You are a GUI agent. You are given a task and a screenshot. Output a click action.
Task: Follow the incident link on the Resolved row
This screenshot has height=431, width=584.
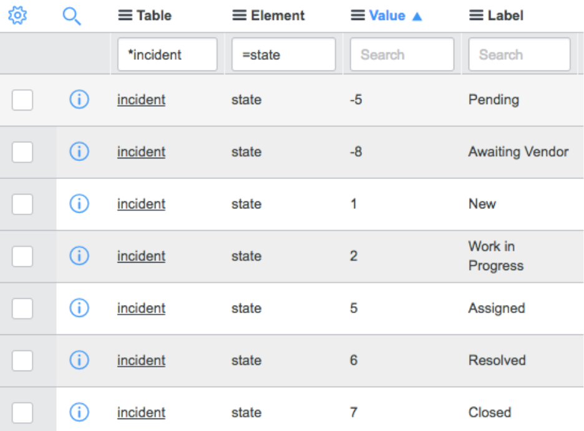[x=141, y=361]
